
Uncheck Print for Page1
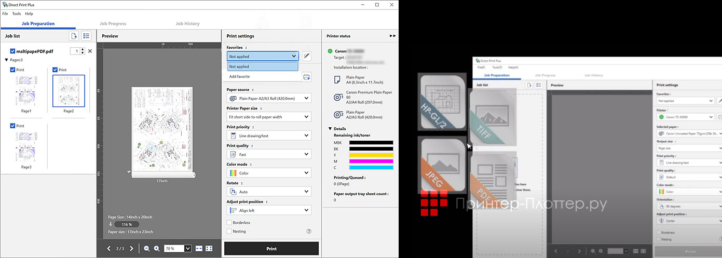coord(13,70)
